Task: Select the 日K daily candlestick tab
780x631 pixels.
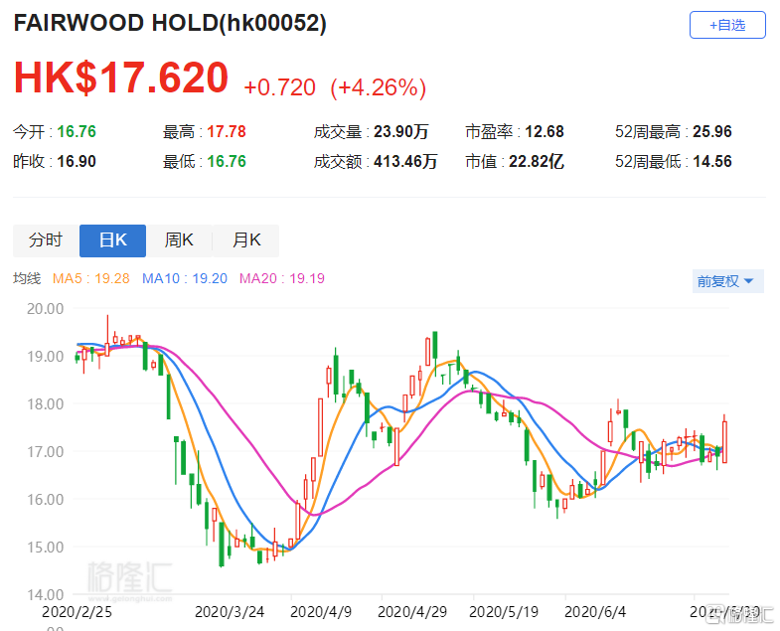Action: [112, 240]
